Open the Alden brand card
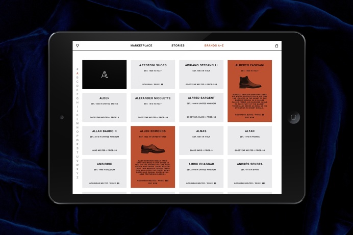The image size is (353, 235). 104,108
